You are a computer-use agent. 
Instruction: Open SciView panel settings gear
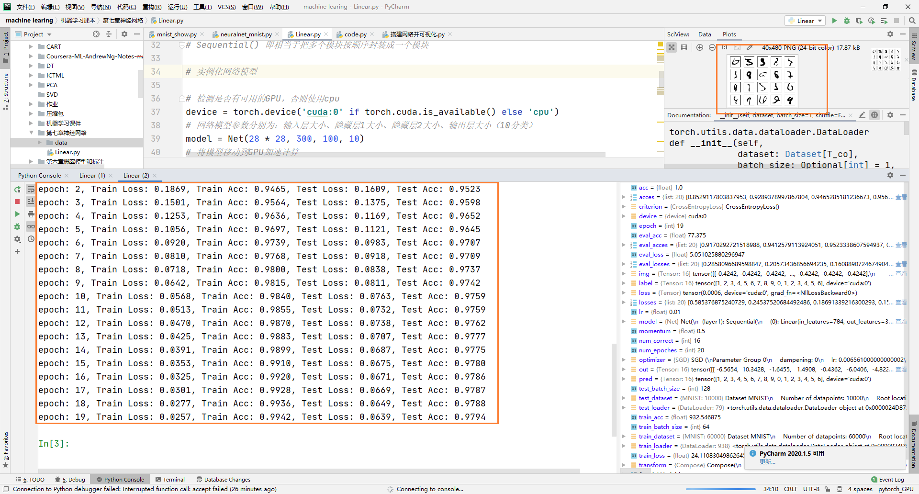[890, 34]
